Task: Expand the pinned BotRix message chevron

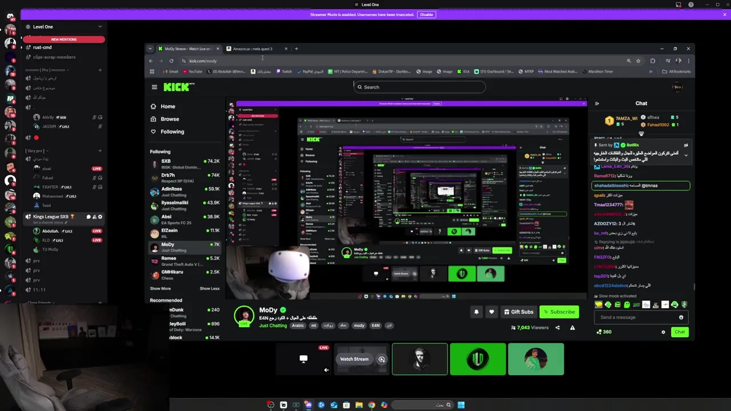Action: click(x=686, y=155)
